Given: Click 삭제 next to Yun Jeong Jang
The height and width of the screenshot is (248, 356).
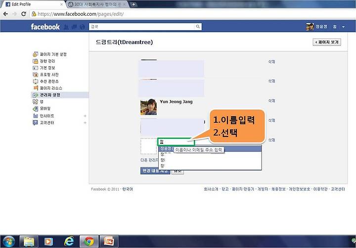Looking at the screenshot, I should (271, 100).
